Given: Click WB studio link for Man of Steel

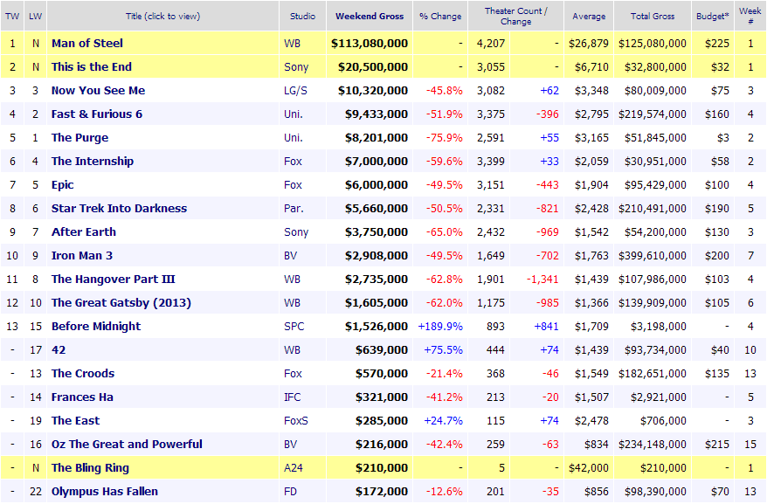Looking at the screenshot, I should pyautogui.click(x=292, y=44).
